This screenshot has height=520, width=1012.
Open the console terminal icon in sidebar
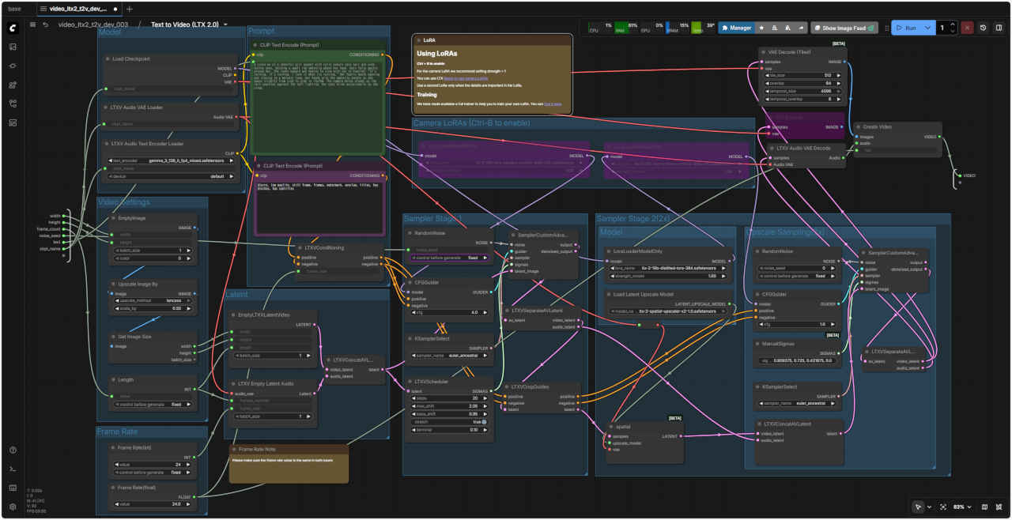13,469
